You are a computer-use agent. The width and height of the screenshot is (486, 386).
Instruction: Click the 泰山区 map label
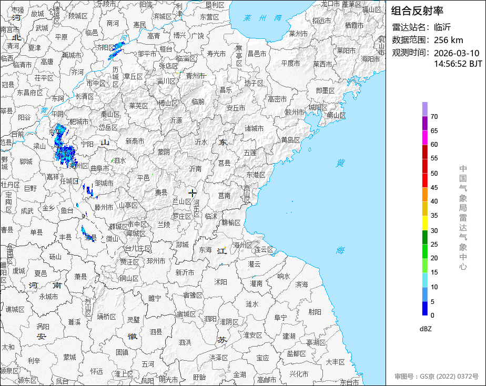110,114
